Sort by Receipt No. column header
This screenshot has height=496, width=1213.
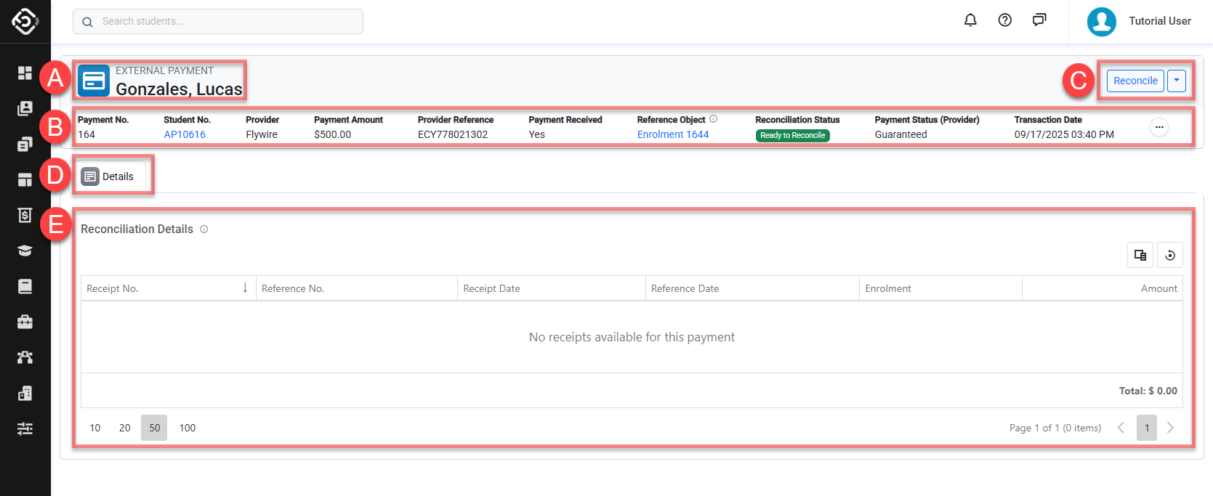[168, 288]
